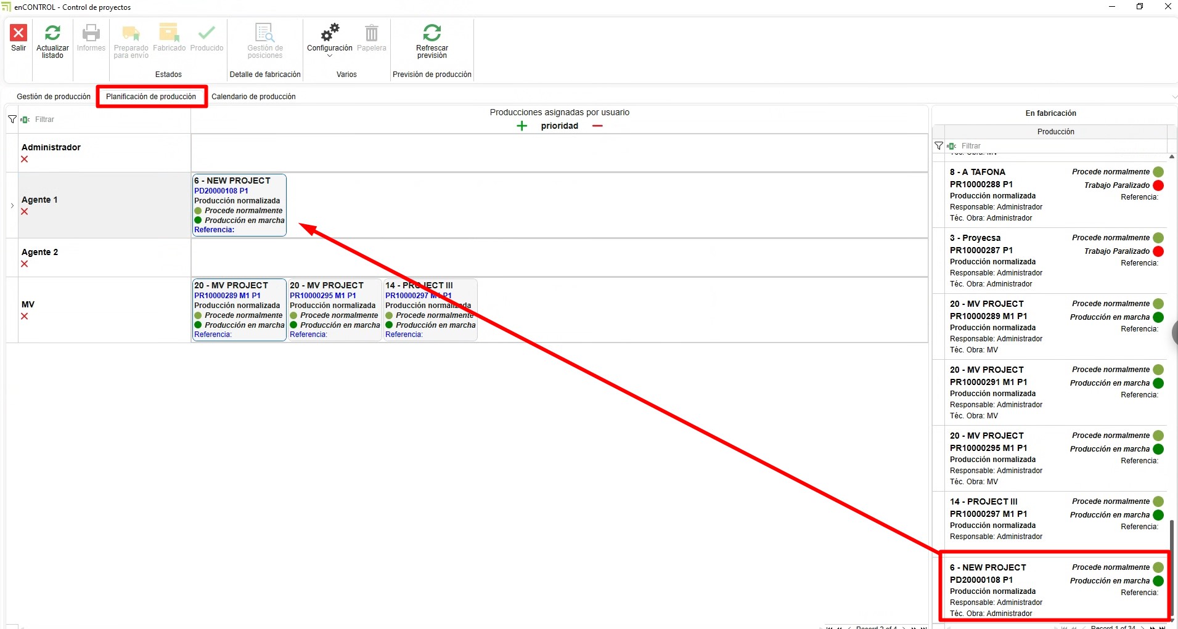Open the Papelera trash icon
This screenshot has height=629, width=1178.
click(x=372, y=33)
